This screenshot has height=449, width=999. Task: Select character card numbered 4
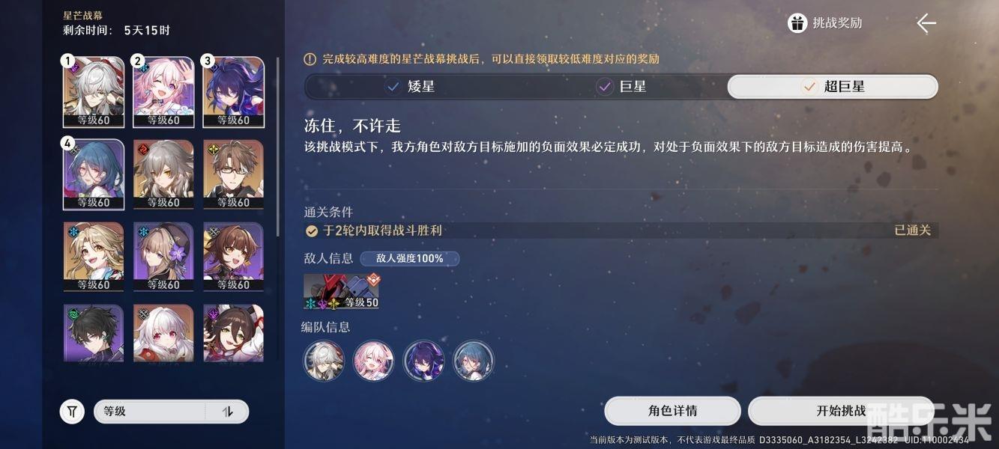tap(94, 174)
